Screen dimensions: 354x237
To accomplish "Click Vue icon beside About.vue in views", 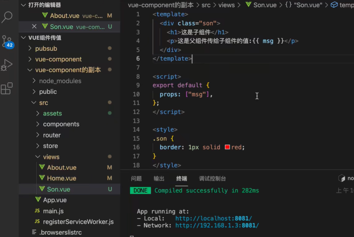I will coord(42,167).
